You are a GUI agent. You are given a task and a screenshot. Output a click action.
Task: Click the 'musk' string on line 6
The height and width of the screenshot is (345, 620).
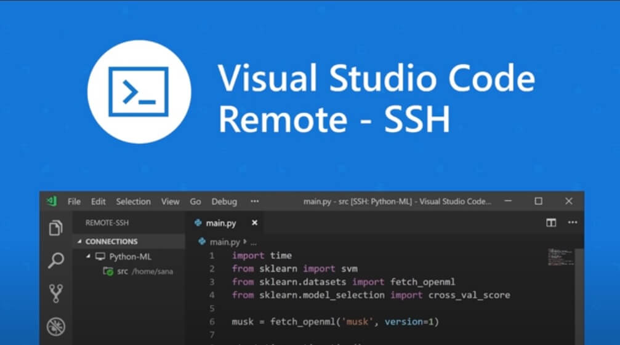(358, 322)
